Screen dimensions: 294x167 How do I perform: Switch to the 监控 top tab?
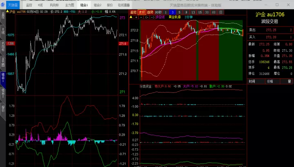29,5
